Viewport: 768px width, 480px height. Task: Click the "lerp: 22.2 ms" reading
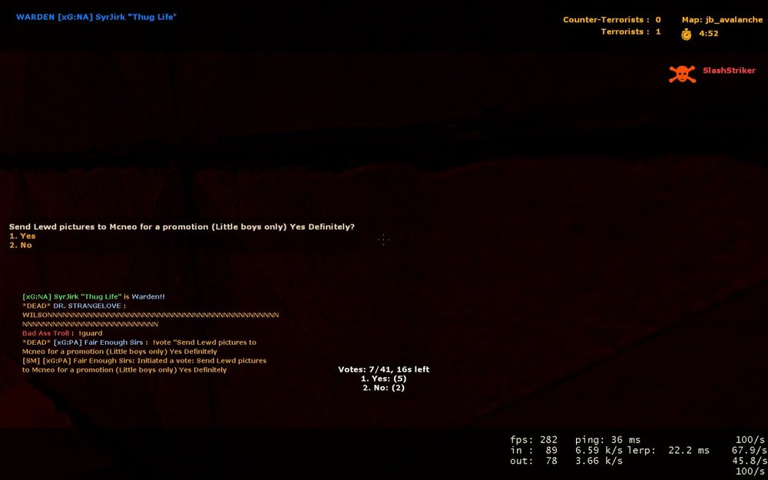[x=668, y=451]
